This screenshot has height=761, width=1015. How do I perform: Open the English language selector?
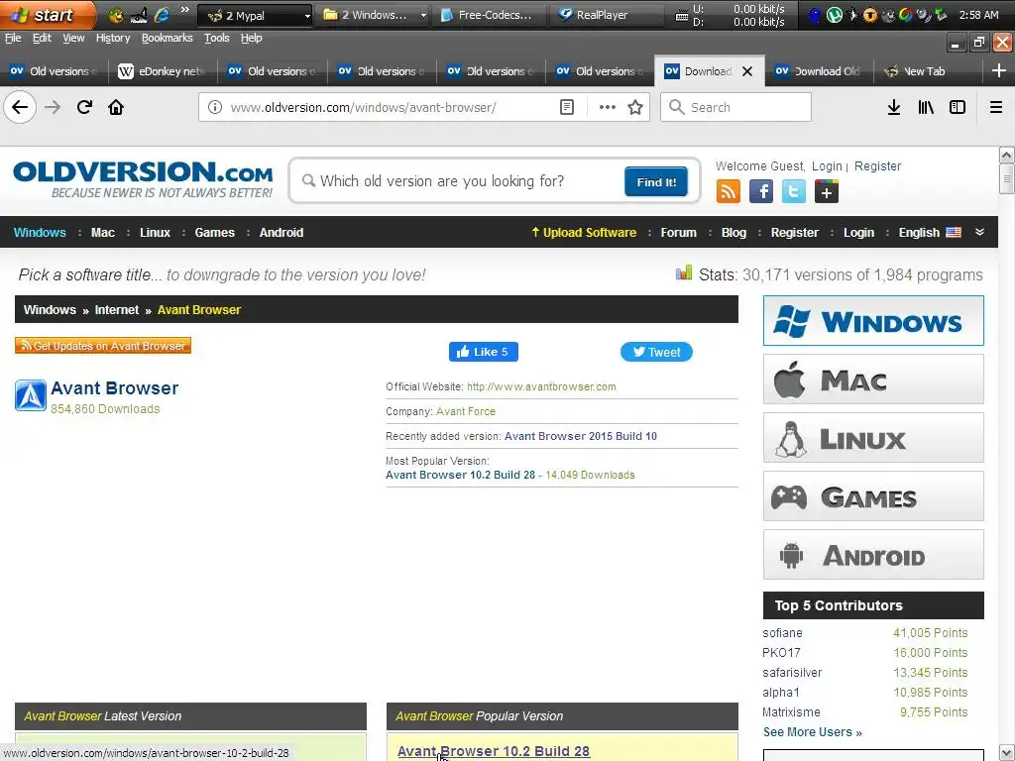coord(930,232)
